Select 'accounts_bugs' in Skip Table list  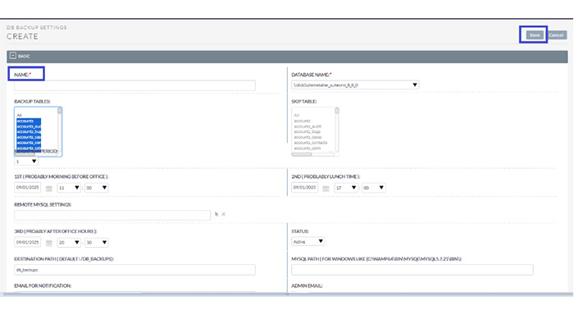pyautogui.click(x=307, y=131)
